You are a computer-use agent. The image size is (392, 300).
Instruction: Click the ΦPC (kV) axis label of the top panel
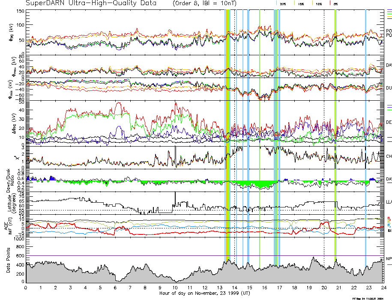pyautogui.click(x=12, y=33)
